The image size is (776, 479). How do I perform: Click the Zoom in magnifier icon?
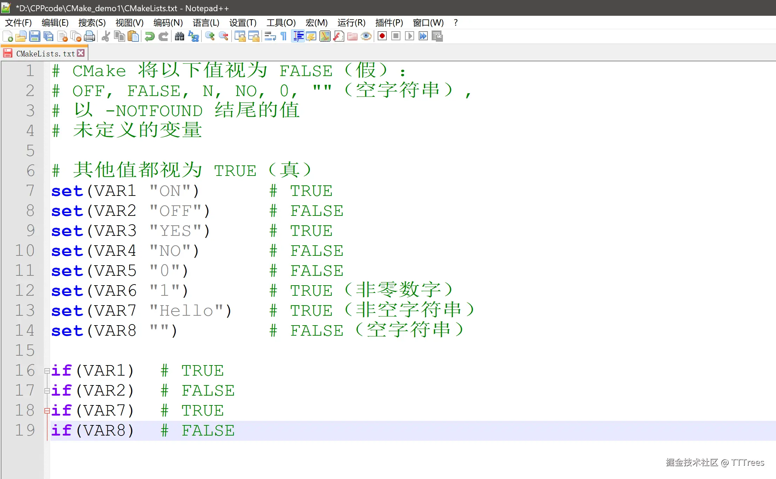(210, 36)
